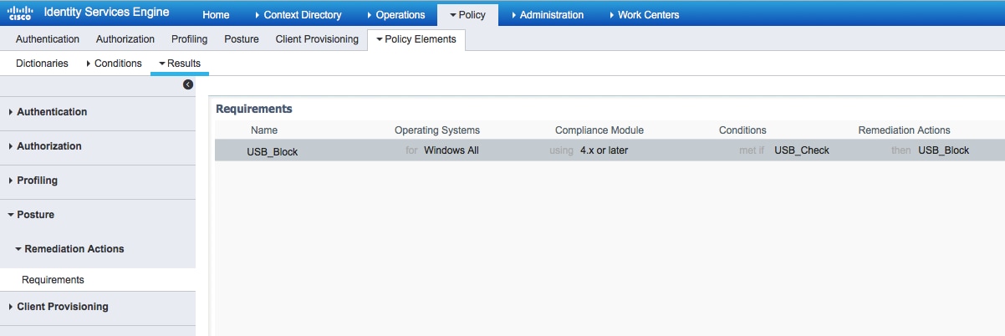This screenshot has height=336, width=1005.
Task: Open the Posture submenu tab
Action: coord(242,39)
